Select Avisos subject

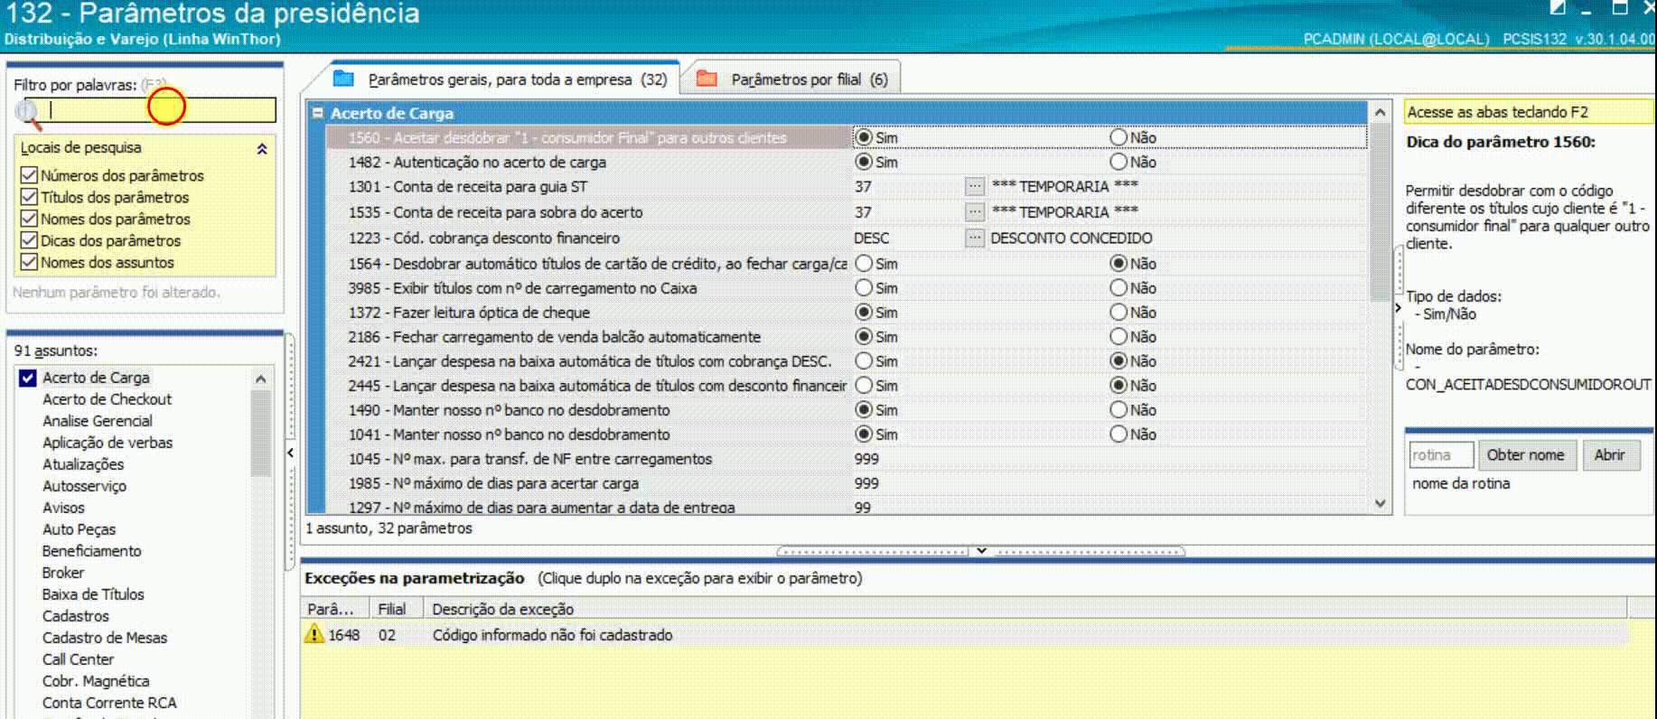pyautogui.click(x=63, y=508)
